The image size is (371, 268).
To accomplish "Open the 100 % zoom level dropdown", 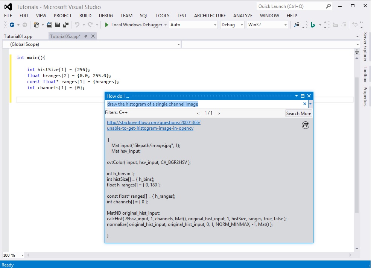I will click(14, 255).
